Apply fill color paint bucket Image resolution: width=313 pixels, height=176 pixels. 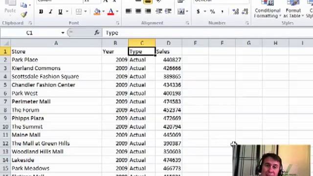click(97, 12)
